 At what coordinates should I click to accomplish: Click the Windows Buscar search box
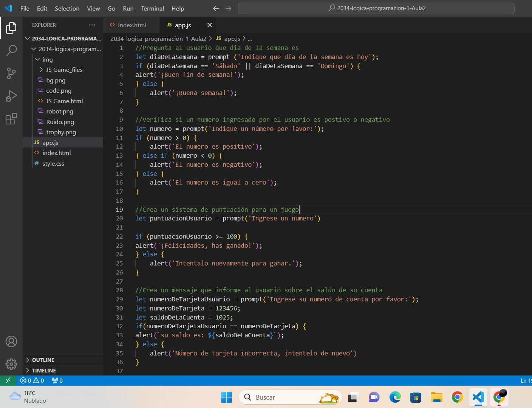tap(290, 397)
